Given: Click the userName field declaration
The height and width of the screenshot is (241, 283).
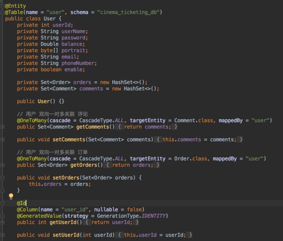Looking at the screenshot, I should 52,31.
